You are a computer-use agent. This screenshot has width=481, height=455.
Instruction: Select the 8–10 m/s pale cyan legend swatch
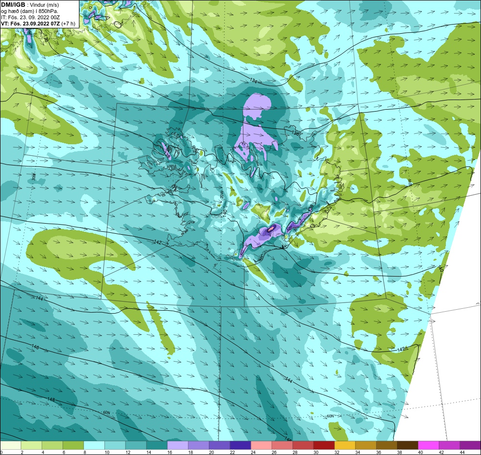(94, 445)
